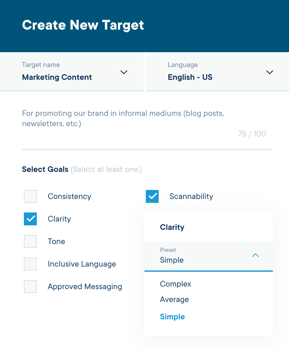The width and height of the screenshot is (289, 349).
Task: Click the Clarity panel heading
Action: tap(172, 227)
